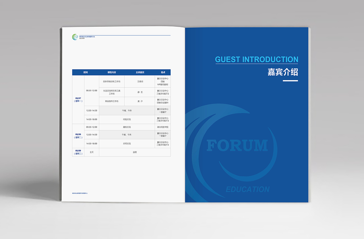Viewport: 364px width, 239px height.
Task: Click the VIP接待室02 location cell
Action: coord(163,81)
